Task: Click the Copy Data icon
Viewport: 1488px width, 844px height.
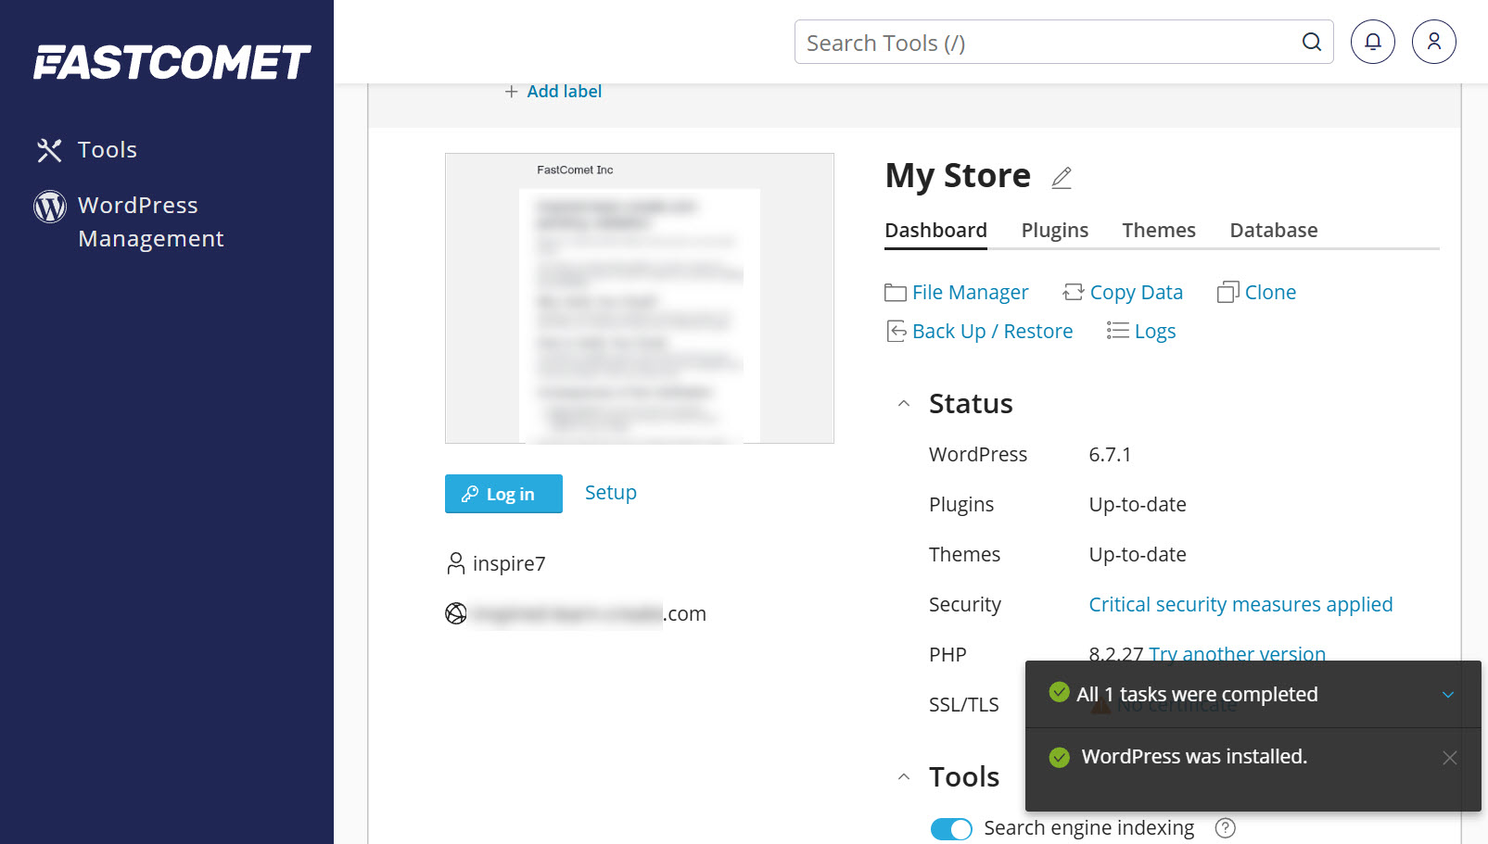Action: tap(1074, 293)
